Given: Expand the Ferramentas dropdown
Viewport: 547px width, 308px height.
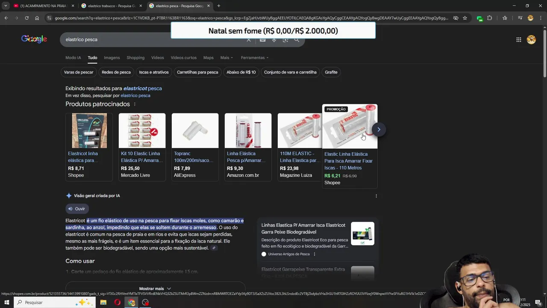Looking at the screenshot, I should click(x=255, y=58).
